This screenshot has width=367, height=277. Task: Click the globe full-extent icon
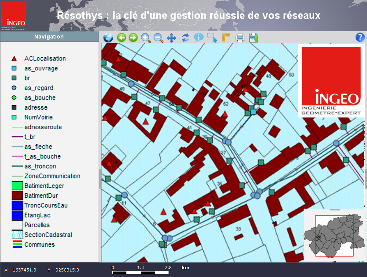tap(108, 38)
